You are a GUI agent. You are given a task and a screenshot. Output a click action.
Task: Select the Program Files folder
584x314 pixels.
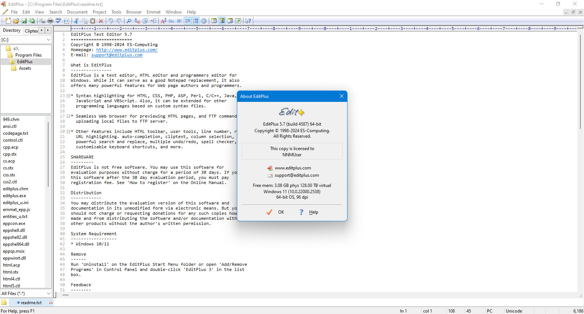click(28, 55)
